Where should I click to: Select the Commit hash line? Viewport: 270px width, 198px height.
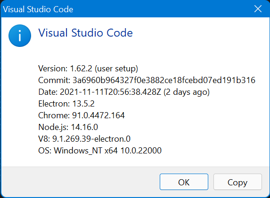(x=147, y=80)
